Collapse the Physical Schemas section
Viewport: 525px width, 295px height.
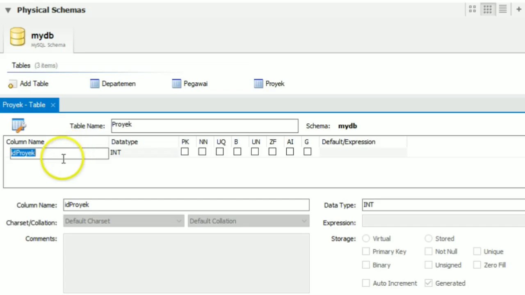[8, 10]
